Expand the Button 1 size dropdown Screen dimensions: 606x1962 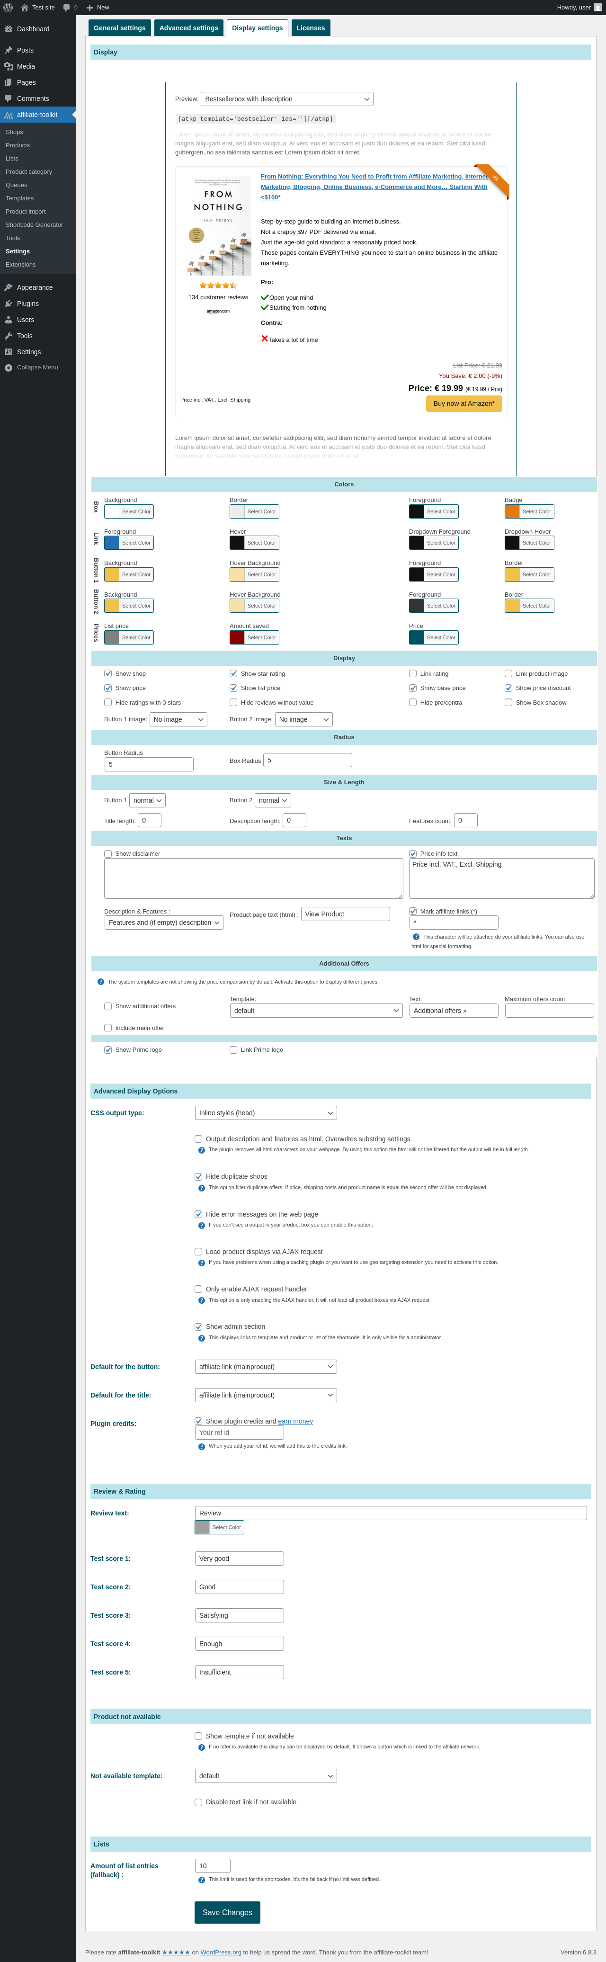point(148,800)
